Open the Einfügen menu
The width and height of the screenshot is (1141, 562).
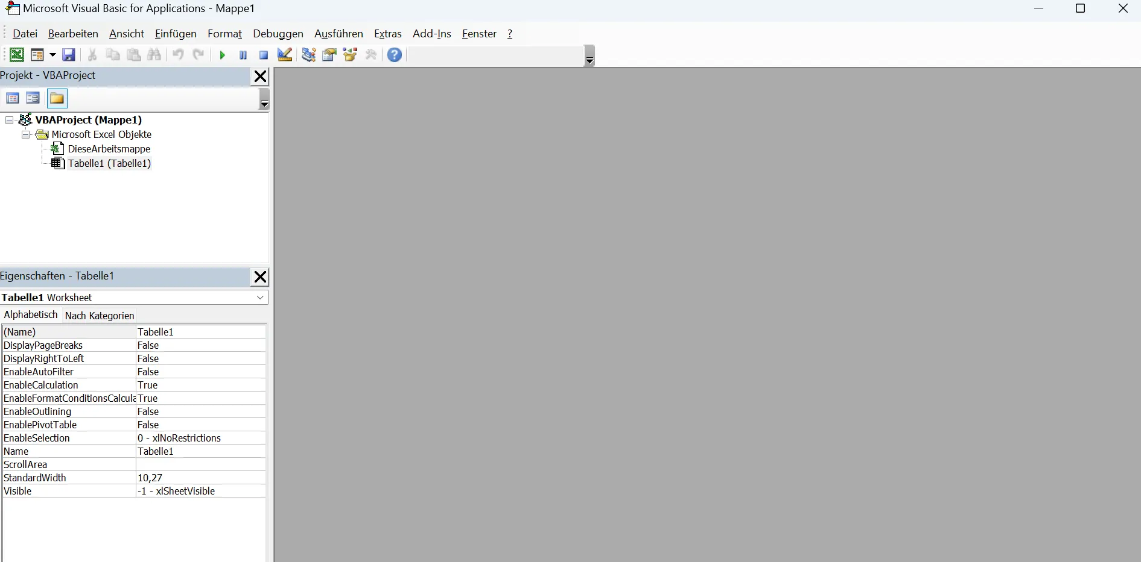coord(176,34)
